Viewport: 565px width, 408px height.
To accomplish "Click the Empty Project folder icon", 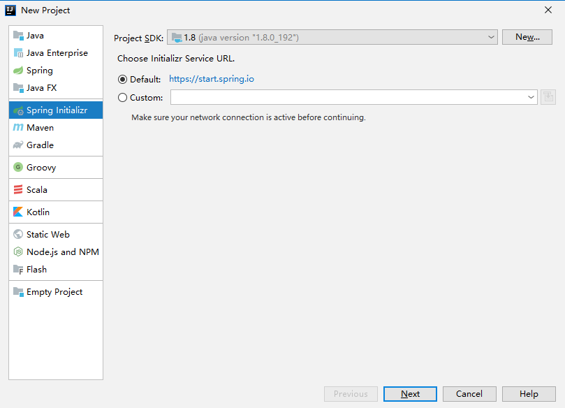I will pos(18,291).
